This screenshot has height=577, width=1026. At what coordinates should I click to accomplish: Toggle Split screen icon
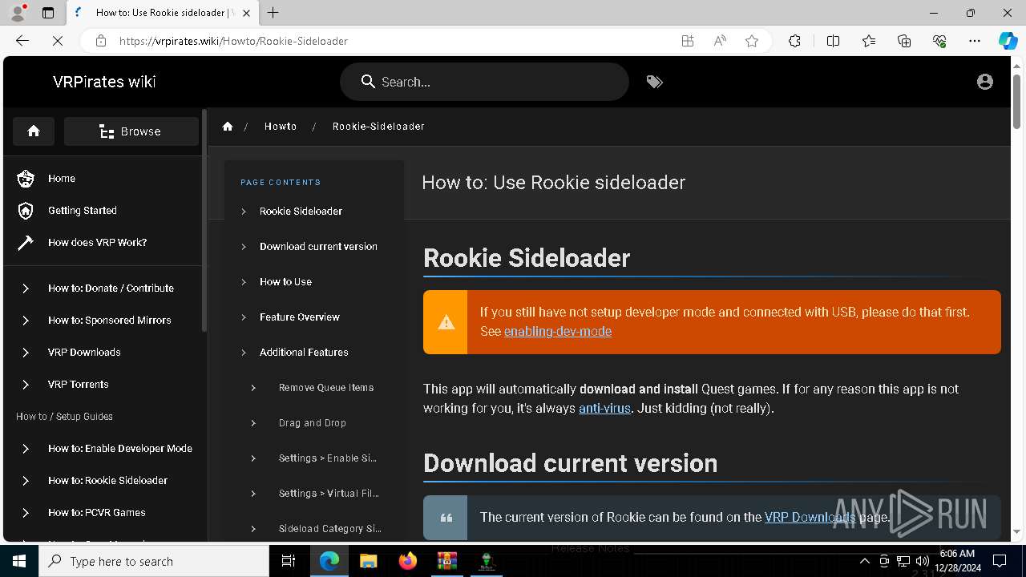pyautogui.click(x=833, y=41)
